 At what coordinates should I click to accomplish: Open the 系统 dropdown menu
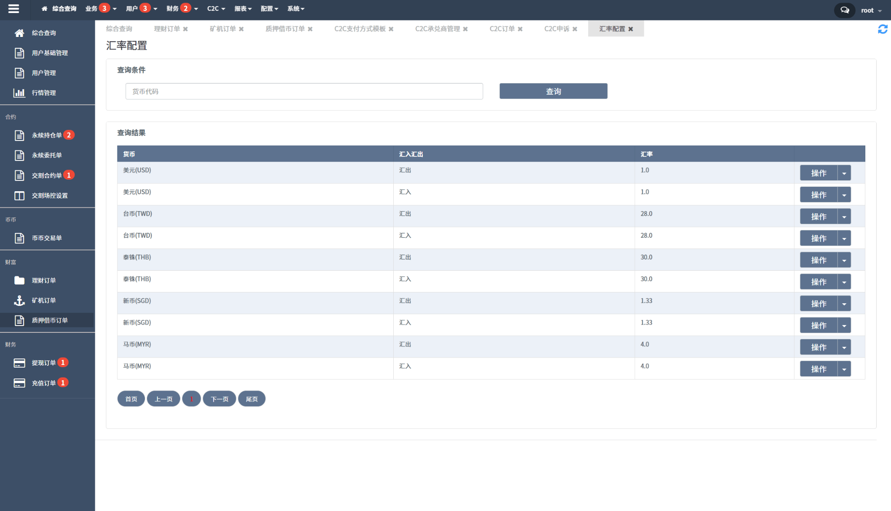pos(296,9)
